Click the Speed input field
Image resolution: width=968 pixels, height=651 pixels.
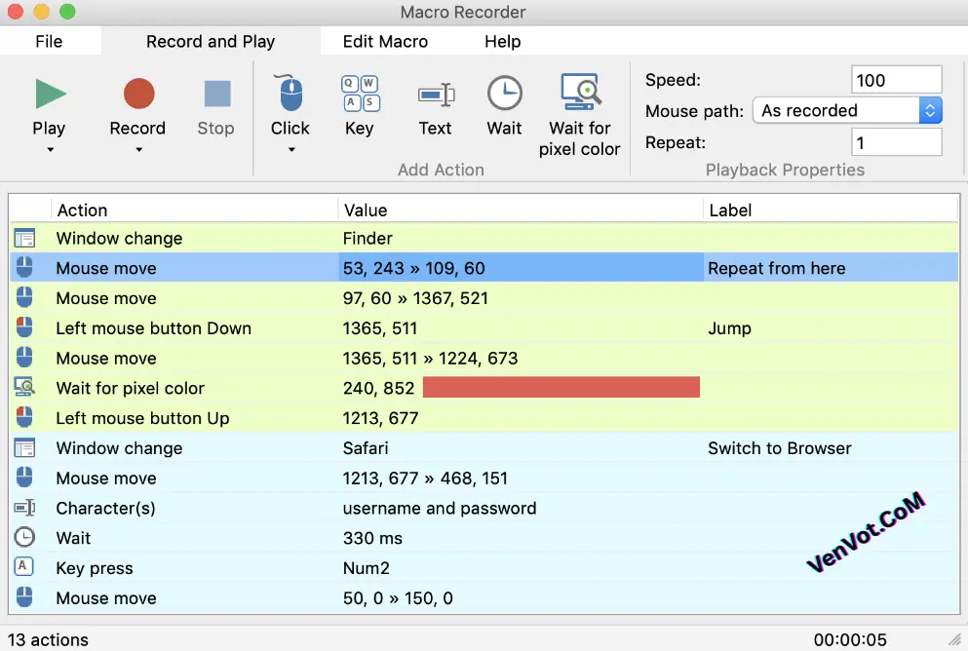pos(897,80)
